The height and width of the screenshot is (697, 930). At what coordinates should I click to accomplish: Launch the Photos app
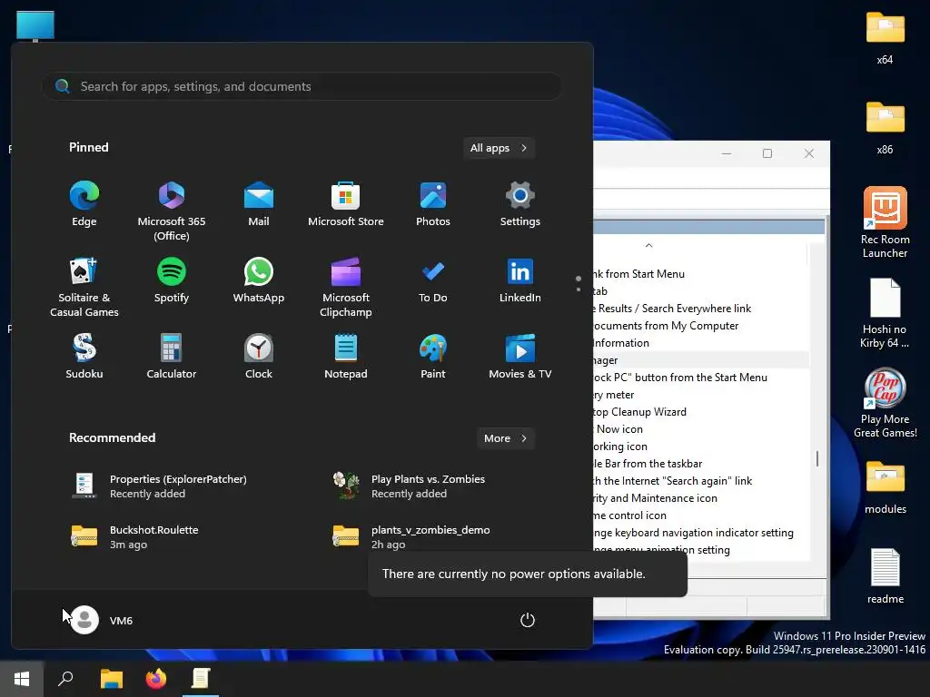coord(433,204)
